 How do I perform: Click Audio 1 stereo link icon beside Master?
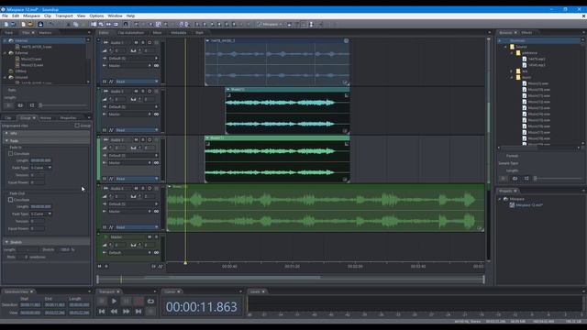point(156,66)
